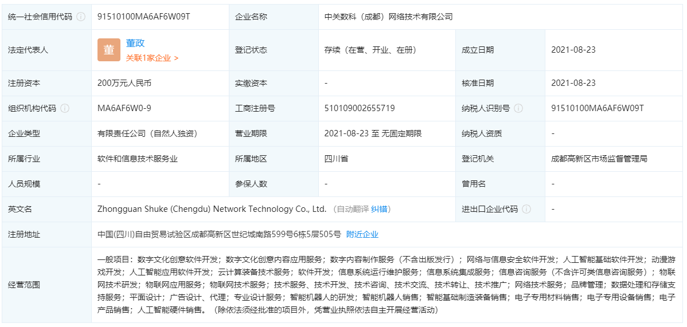Click the 法定代表人 label cell
The height and width of the screenshot is (327, 687).
tap(46, 50)
